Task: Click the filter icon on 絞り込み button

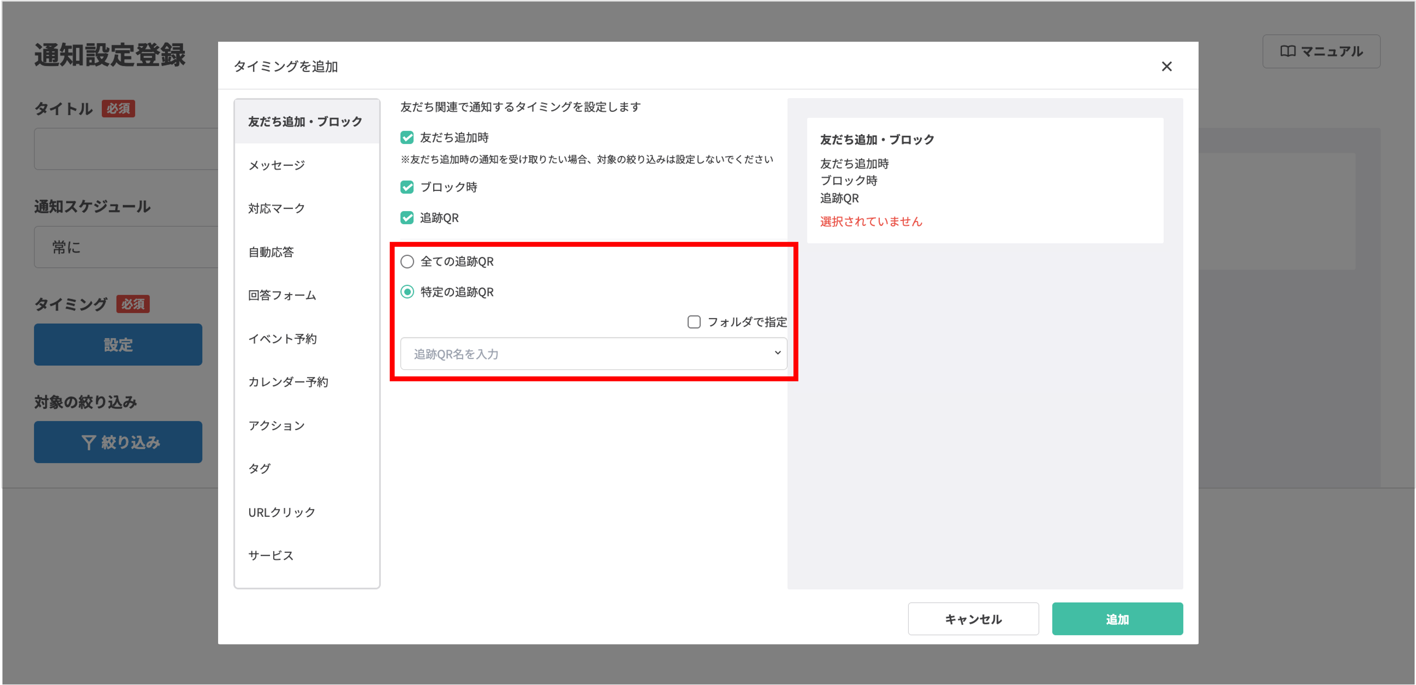Action: [89, 442]
